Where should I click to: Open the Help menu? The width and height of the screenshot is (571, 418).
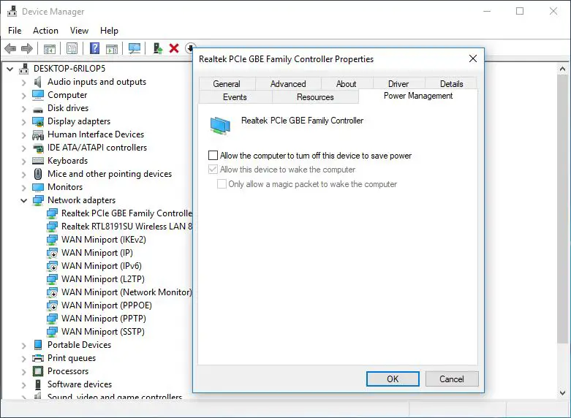pos(109,31)
